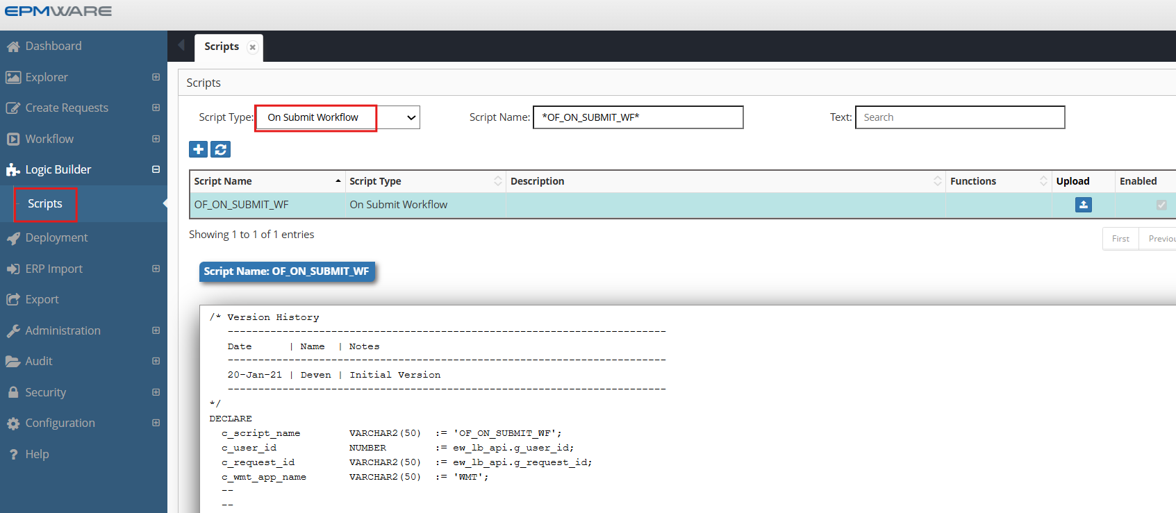Toggle the Enabled checkbox for OF_ON_SUBMIT_WF
The height and width of the screenshot is (513, 1176).
coord(1161,205)
